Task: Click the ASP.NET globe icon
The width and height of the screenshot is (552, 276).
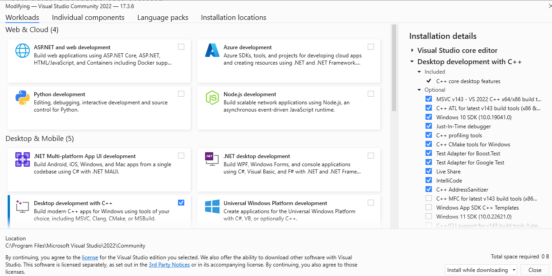Action: pyautogui.click(x=23, y=51)
